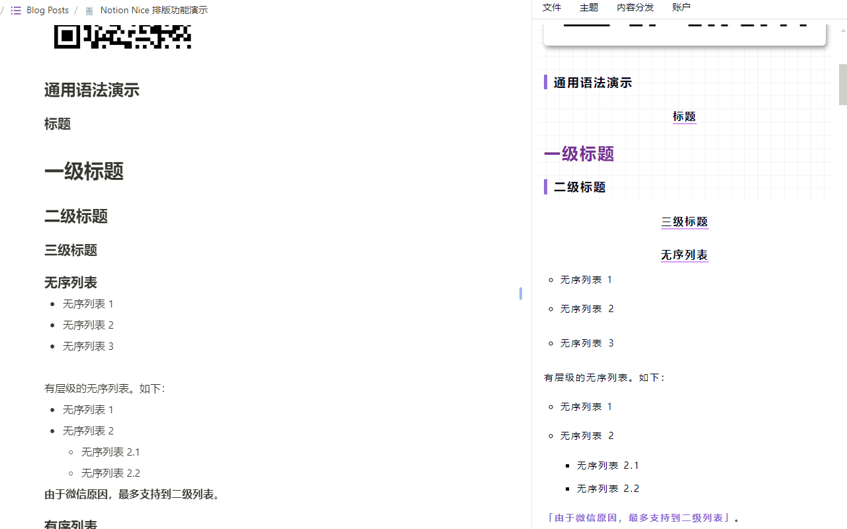
Task: Click the 通用语法演示 heading in the editor
Action: pos(91,90)
